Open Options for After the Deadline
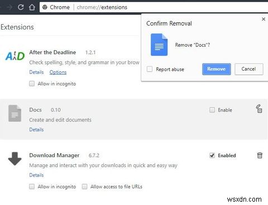 (x=58, y=72)
